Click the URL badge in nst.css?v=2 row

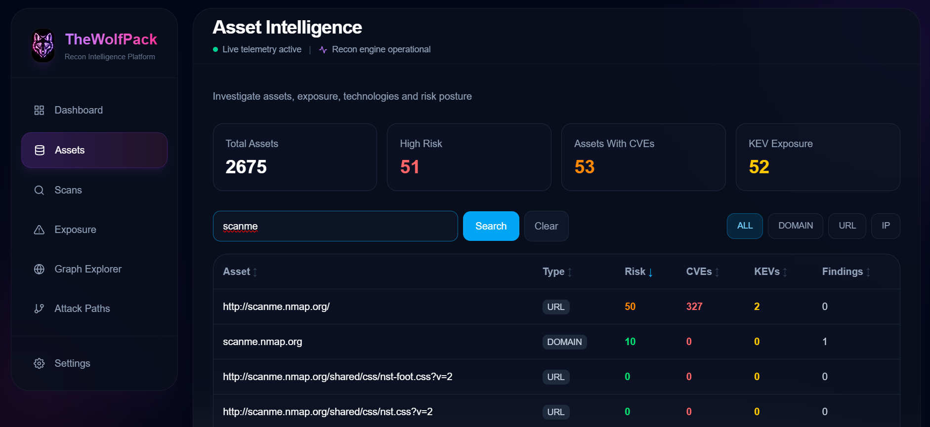[x=556, y=412]
